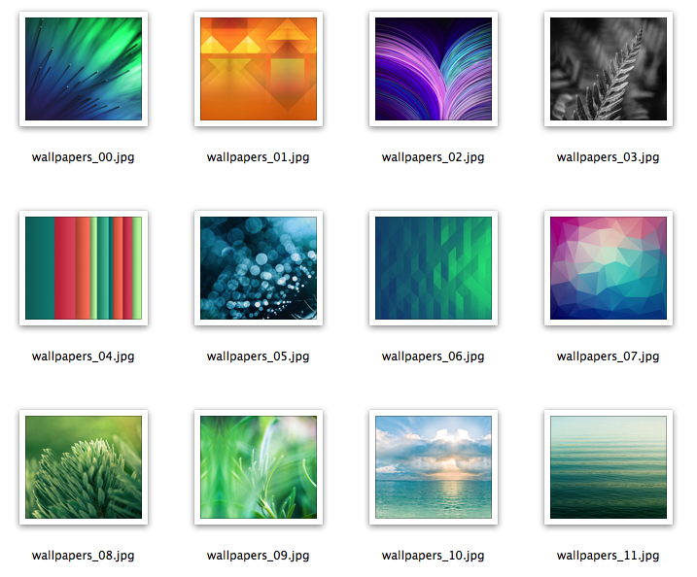Choose the blurred green grass blades thumbnail
Image resolution: width=697 pixels, height=577 pixels.
tap(259, 467)
